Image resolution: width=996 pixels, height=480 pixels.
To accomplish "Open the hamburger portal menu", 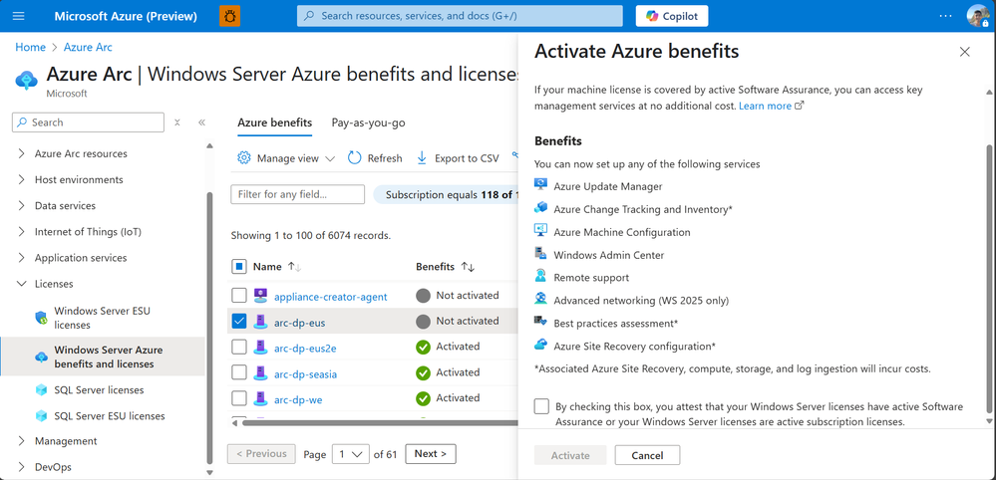I will pos(18,16).
